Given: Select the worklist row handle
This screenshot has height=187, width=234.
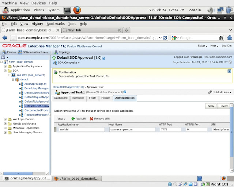Looking at the screenshot, I should 55,129.
